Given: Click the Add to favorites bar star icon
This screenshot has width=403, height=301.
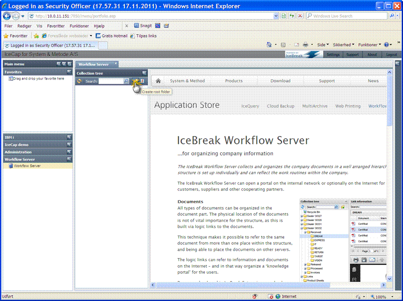Looking at the screenshot, I should [x=36, y=36].
